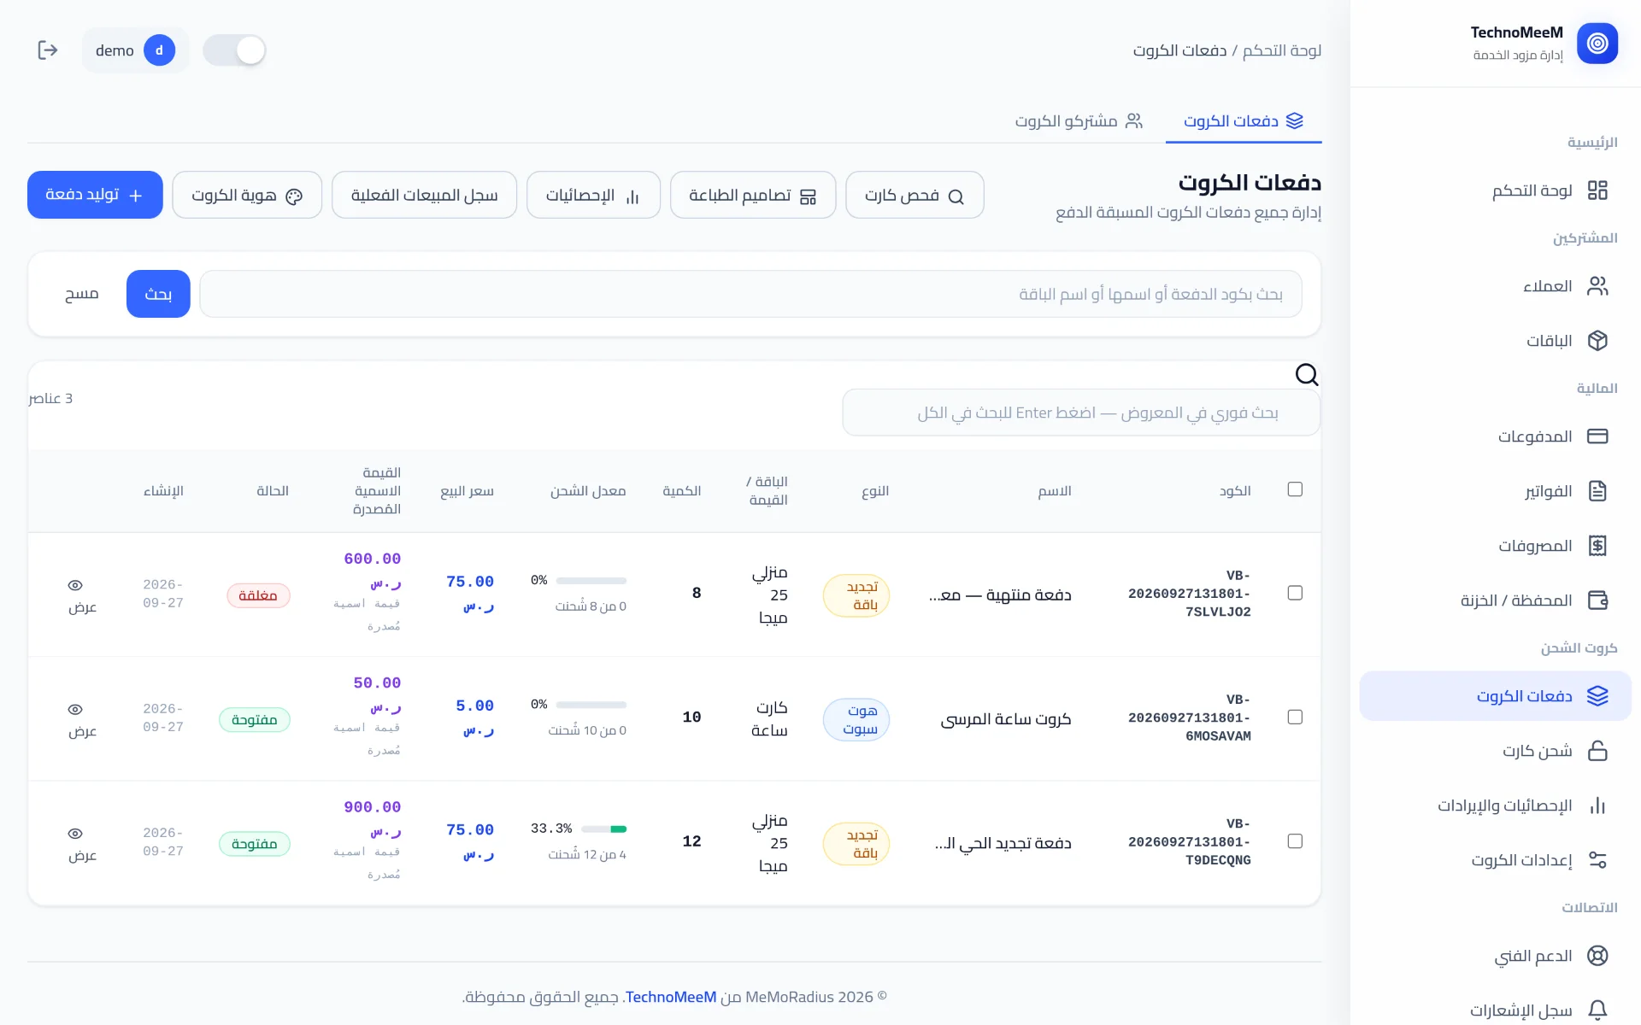Select the checkbox for batch T9DECQNG
1641x1025 pixels.
(x=1295, y=841)
